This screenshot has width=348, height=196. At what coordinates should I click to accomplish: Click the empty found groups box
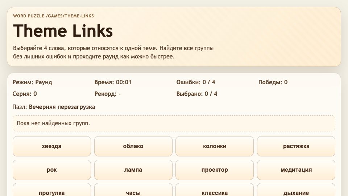(174, 123)
